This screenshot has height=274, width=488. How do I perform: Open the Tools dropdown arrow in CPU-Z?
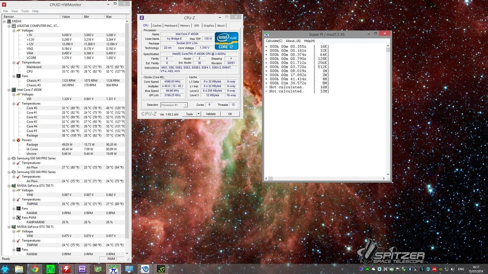coord(198,114)
